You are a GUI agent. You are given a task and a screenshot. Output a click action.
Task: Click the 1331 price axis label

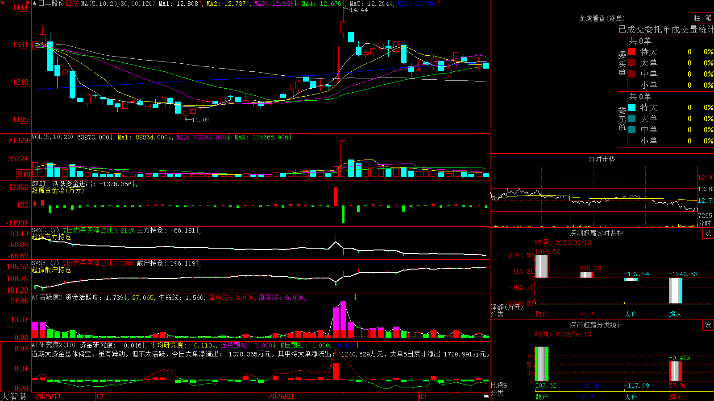pyautogui.click(x=20, y=45)
